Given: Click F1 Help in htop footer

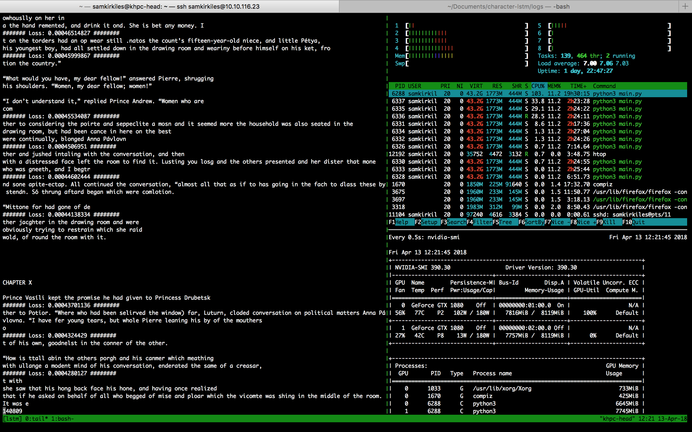Looking at the screenshot, I should (x=401, y=222).
